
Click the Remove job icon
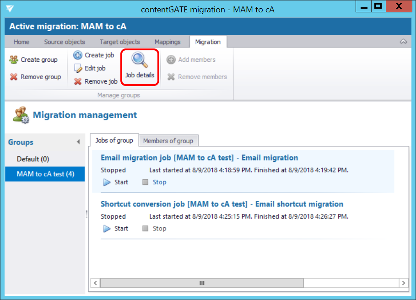[x=78, y=81]
